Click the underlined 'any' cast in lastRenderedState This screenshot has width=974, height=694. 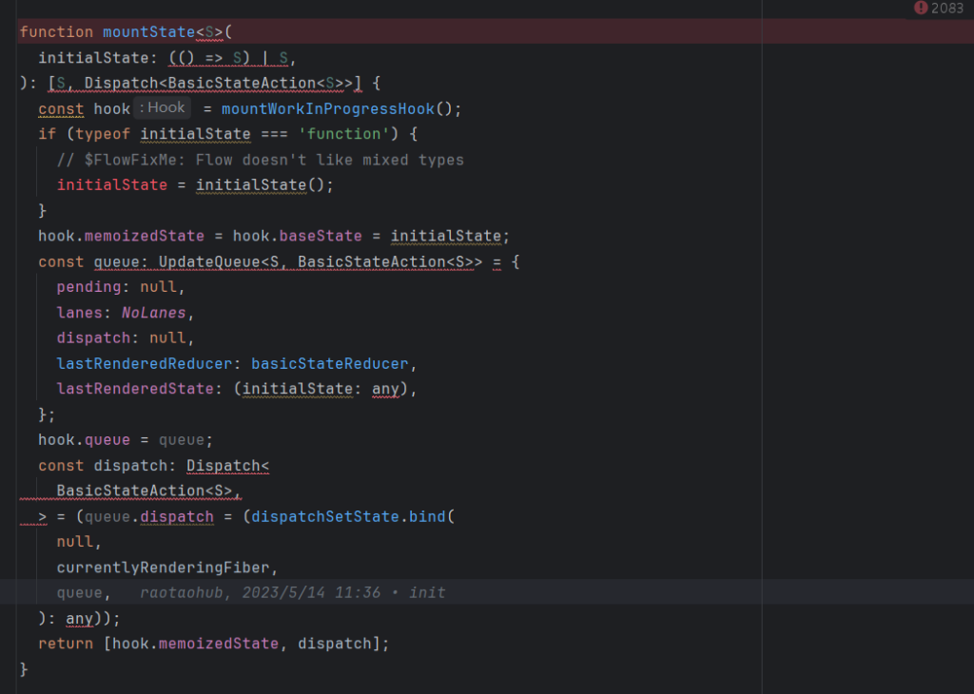pyautogui.click(x=385, y=388)
